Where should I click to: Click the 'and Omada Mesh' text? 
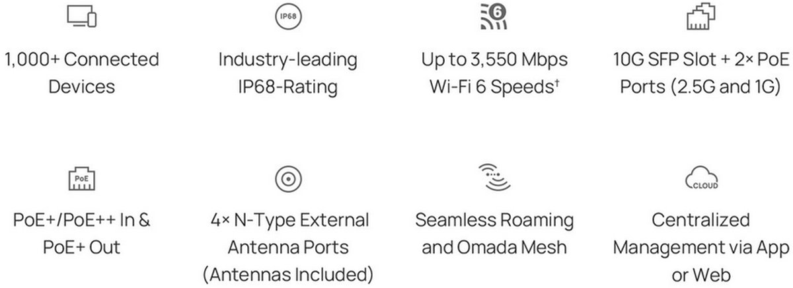(x=494, y=247)
